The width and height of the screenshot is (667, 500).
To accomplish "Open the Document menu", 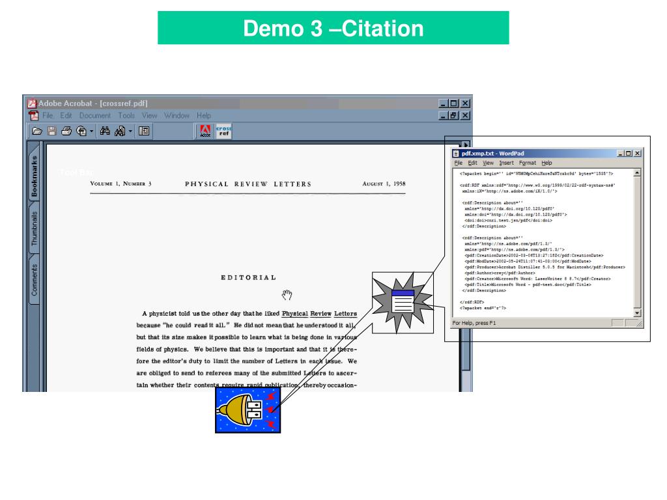I will pyautogui.click(x=95, y=116).
